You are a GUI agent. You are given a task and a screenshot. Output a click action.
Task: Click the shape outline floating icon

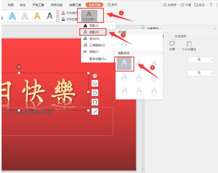[95, 102]
